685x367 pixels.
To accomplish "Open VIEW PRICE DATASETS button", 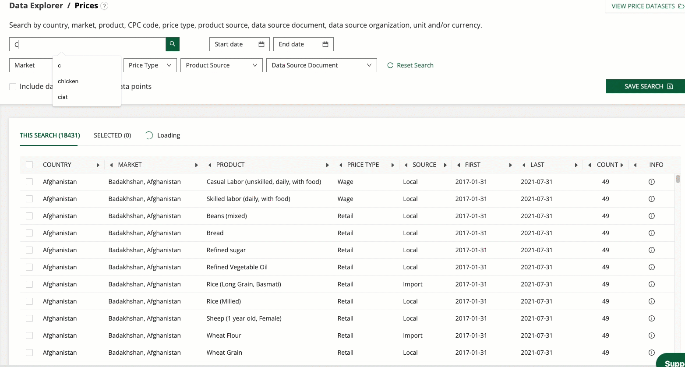I will point(645,7).
